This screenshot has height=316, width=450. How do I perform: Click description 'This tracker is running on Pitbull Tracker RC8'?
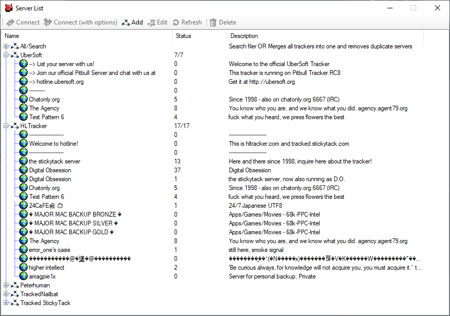[x=284, y=72]
